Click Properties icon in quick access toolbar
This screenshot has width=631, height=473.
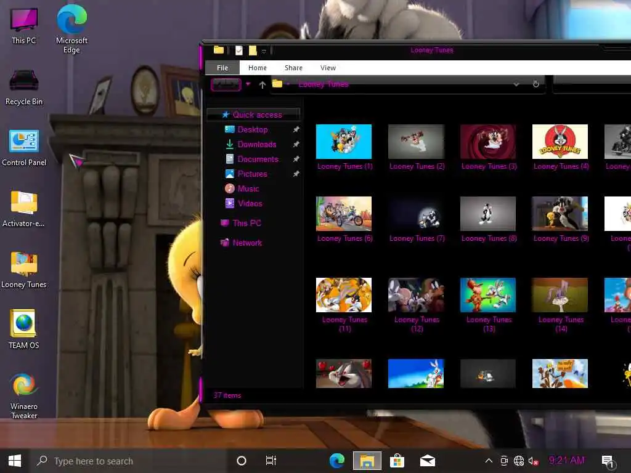click(239, 51)
